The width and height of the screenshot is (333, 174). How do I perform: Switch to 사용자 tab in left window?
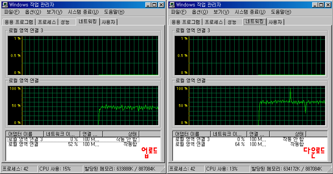108,22
